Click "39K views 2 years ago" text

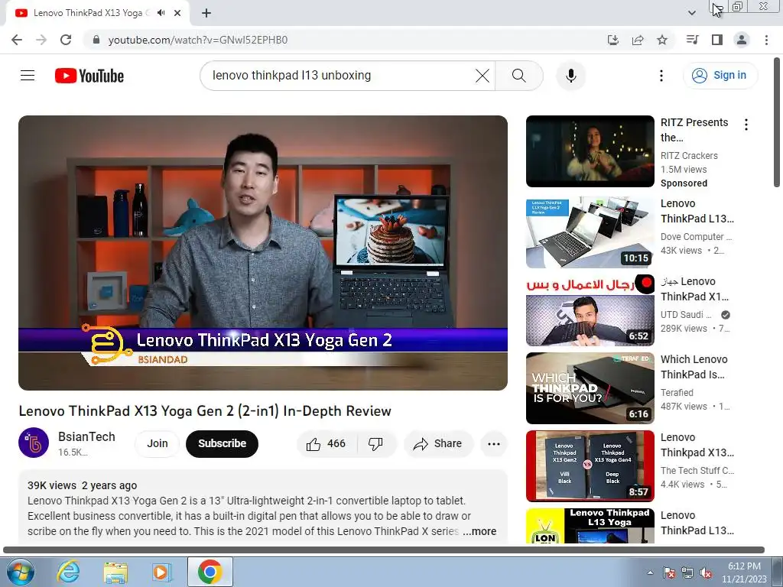tap(83, 485)
